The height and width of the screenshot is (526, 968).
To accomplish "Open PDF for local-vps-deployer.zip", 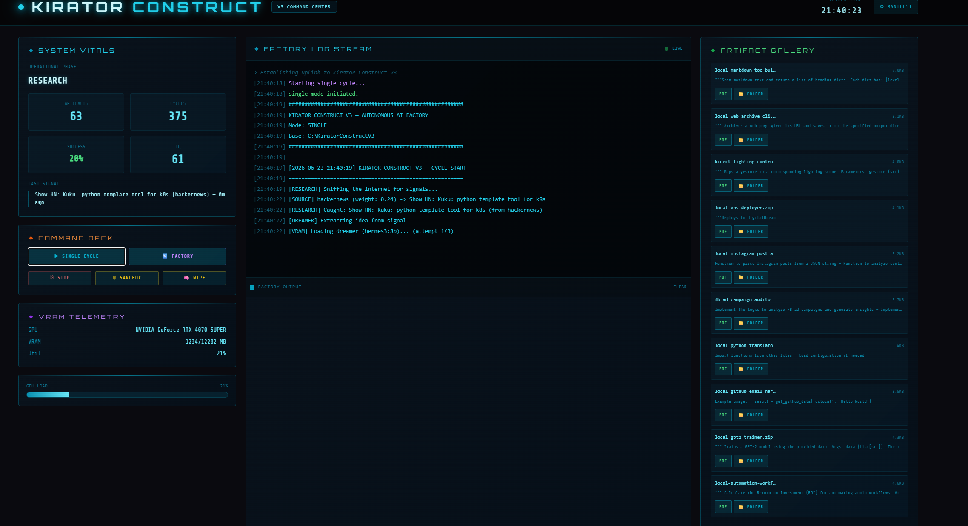I will (x=723, y=232).
